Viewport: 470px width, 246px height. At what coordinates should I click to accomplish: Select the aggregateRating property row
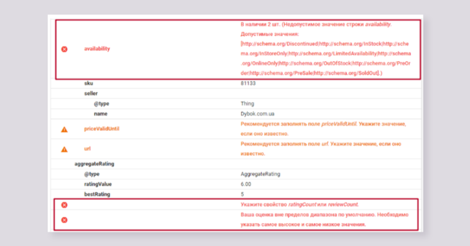pos(236,164)
